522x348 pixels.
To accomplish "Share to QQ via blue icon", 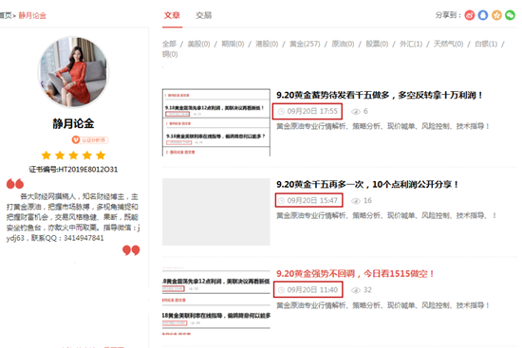I will click(x=483, y=15).
